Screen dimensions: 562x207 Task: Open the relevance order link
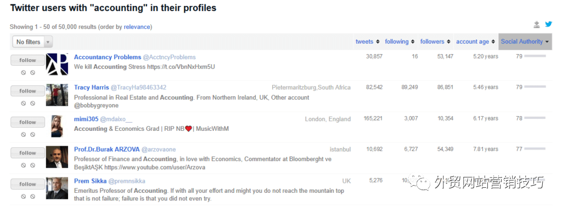coord(137,27)
